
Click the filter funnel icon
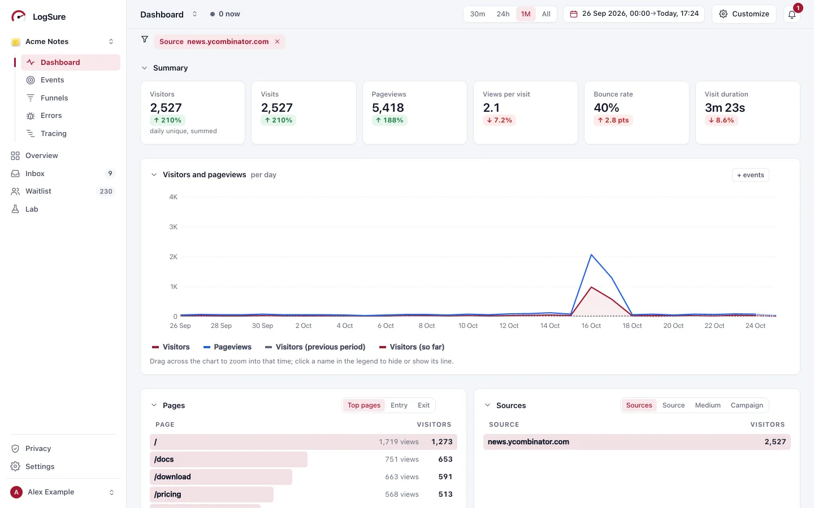click(x=145, y=40)
